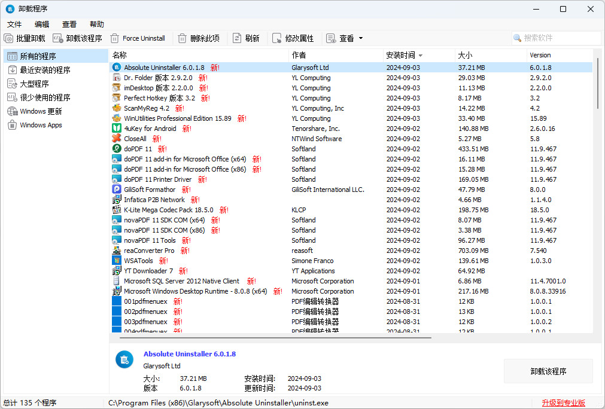Open the 查看 toolbar dropdown arrow
Viewport: 605px width, 409px height.
tap(361, 38)
